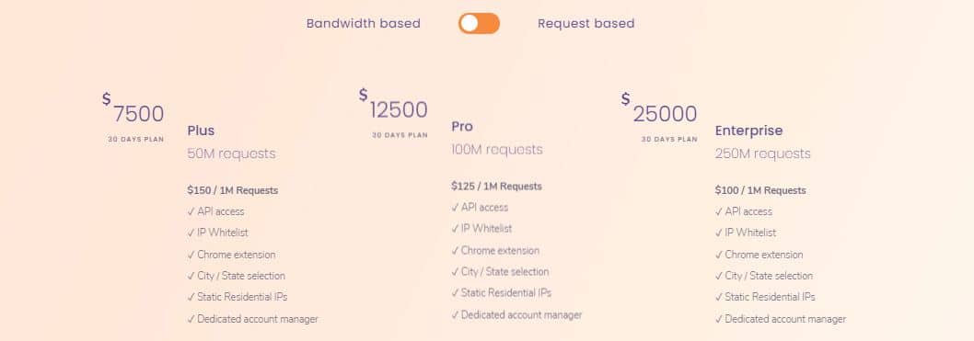Toggle the bandwidth/request pricing switch
The image size is (974, 341).
tap(479, 24)
